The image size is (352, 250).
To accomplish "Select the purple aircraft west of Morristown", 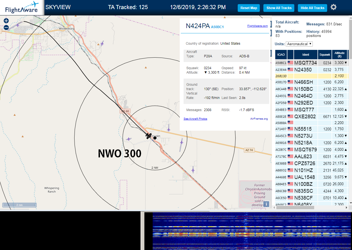I will (x=128, y=139).
